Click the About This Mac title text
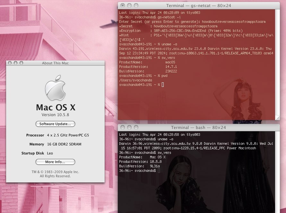 pyautogui.click(x=55, y=63)
